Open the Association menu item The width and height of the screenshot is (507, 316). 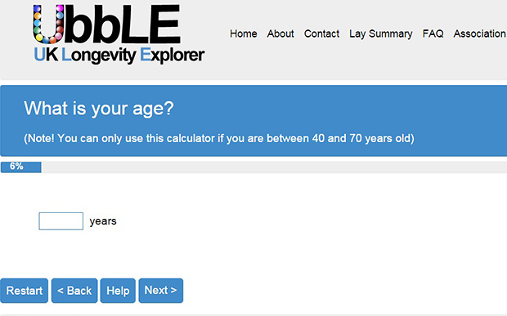479,33
